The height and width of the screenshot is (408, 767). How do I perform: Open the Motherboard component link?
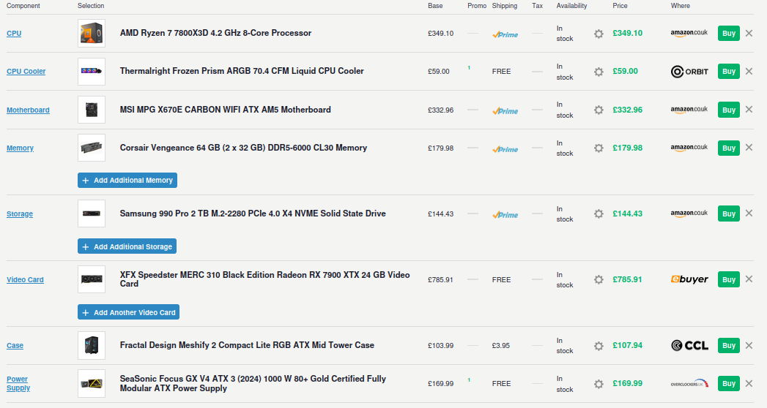28,110
